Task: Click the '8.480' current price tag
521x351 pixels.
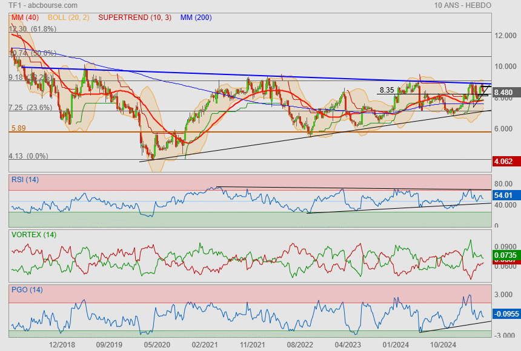Action: (x=506, y=93)
